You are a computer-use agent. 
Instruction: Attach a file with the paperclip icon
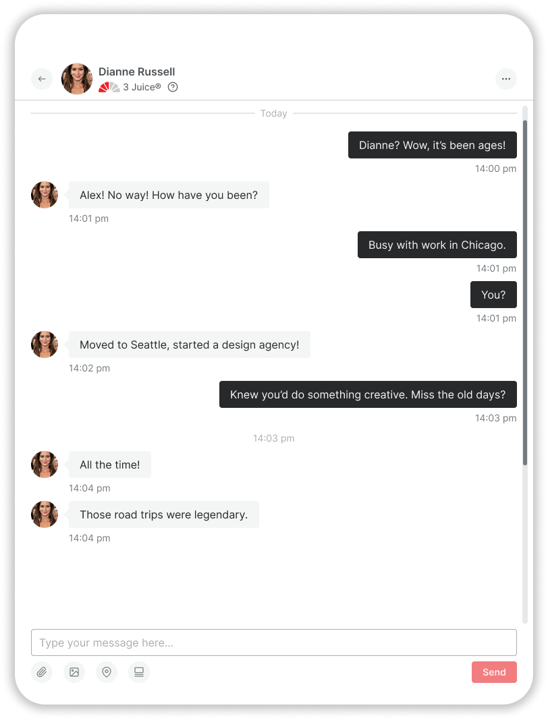pyautogui.click(x=42, y=672)
